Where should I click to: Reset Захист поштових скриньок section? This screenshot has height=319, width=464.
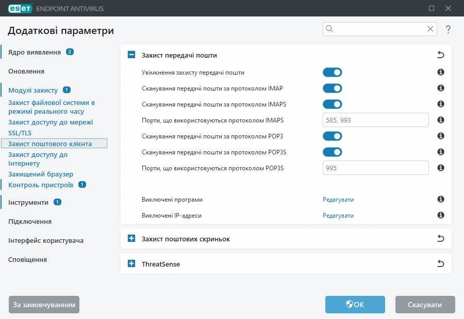pos(441,238)
